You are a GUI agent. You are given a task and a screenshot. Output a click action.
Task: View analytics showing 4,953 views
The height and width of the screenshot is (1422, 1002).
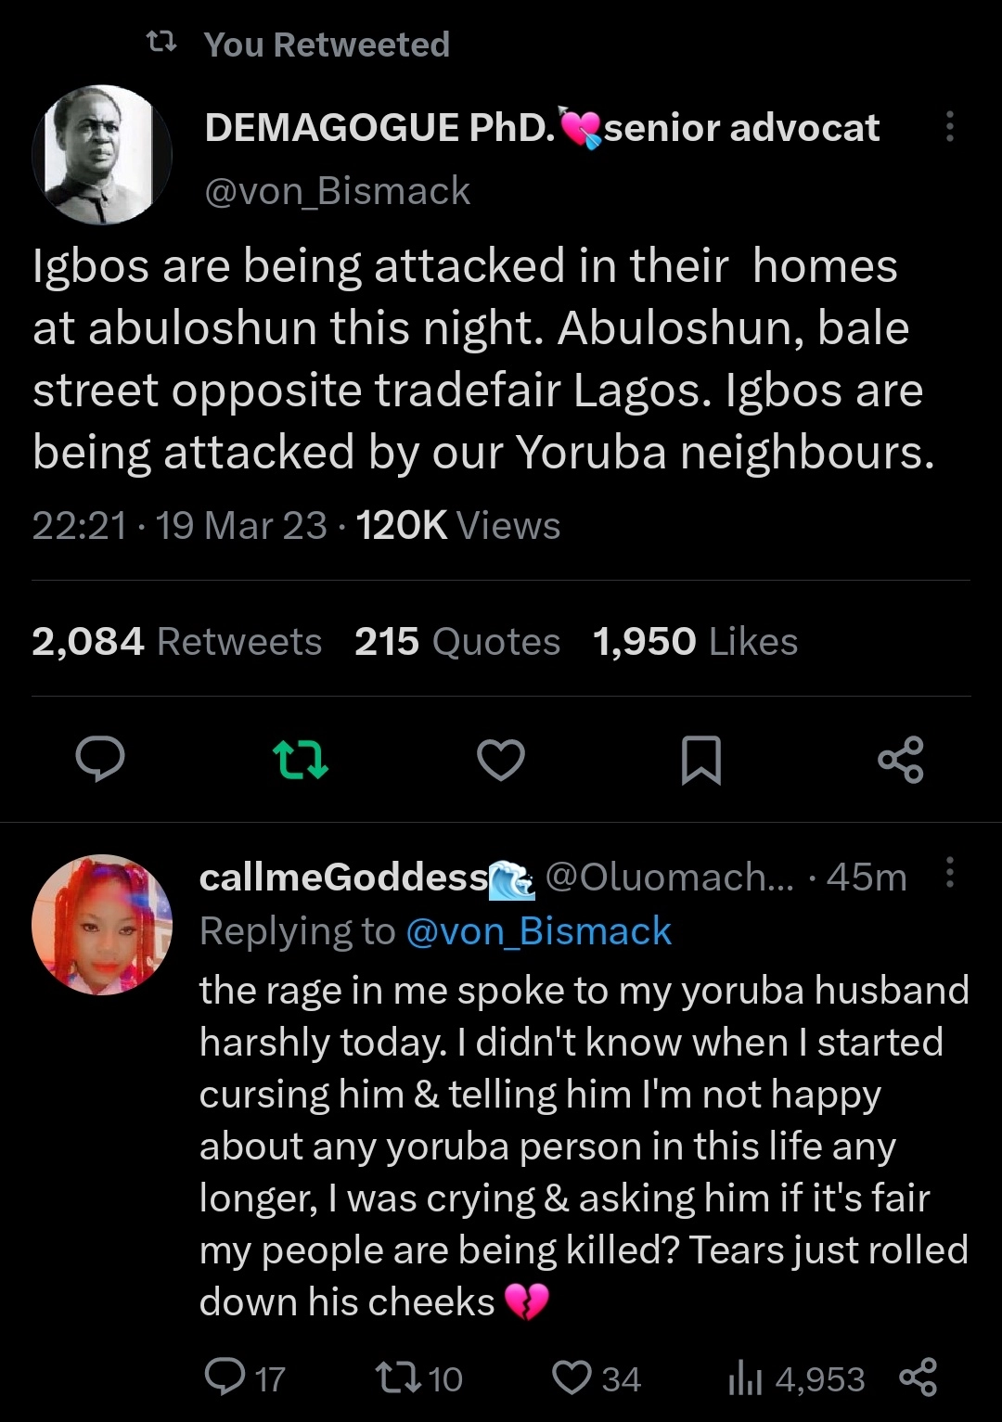pyautogui.click(x=796, y=1379)
